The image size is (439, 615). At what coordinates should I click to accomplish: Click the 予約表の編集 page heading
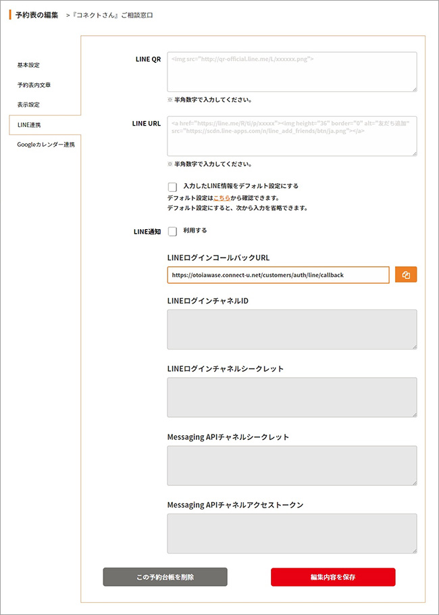(36, 15)
